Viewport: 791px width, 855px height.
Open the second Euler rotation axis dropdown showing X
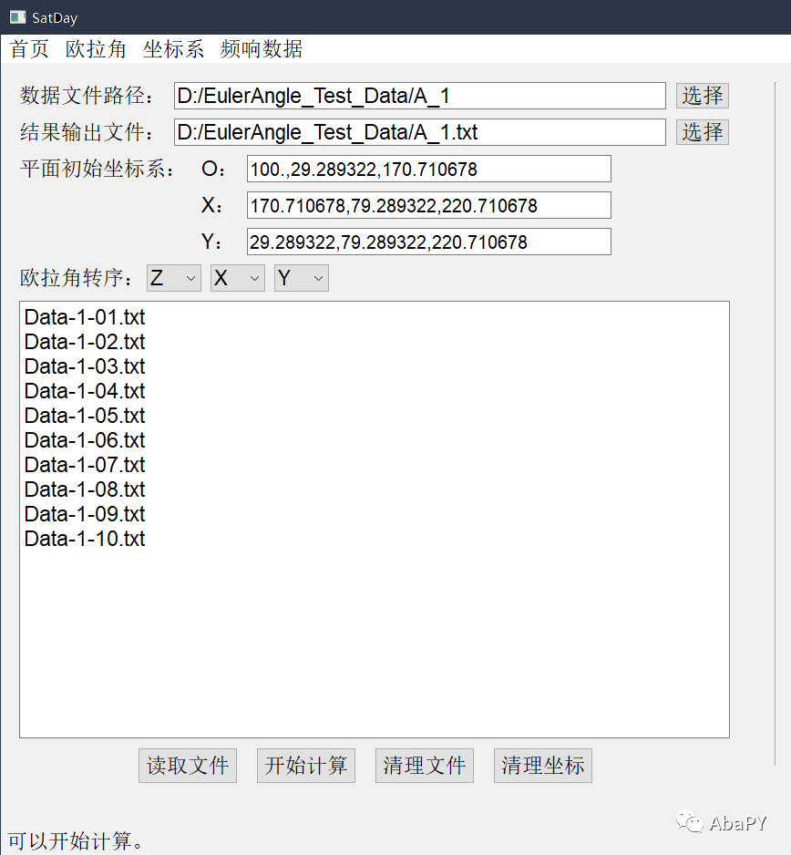(237, 277)
